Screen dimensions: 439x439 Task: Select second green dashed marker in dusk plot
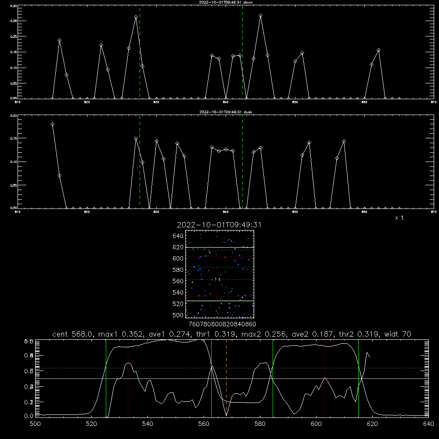click(242, 162)
